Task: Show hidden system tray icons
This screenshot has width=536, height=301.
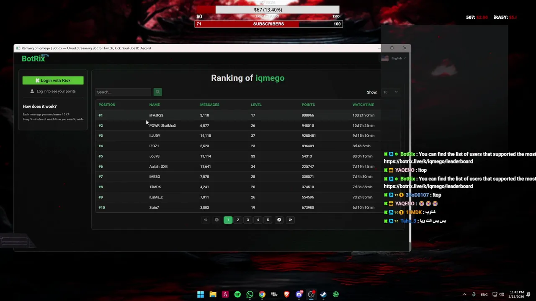Action: click(x=464, y=294)
